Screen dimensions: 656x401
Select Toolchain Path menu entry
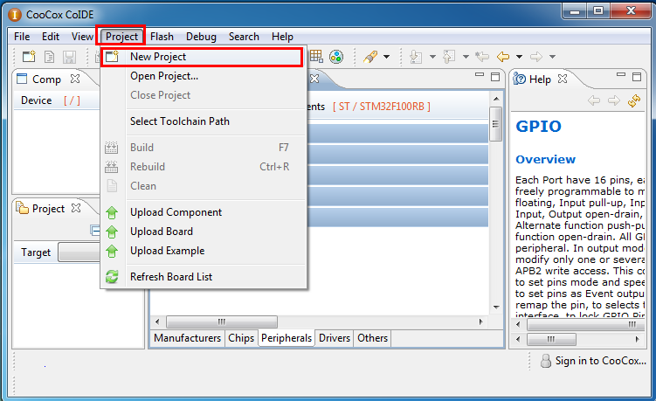[x=204, y=121]
